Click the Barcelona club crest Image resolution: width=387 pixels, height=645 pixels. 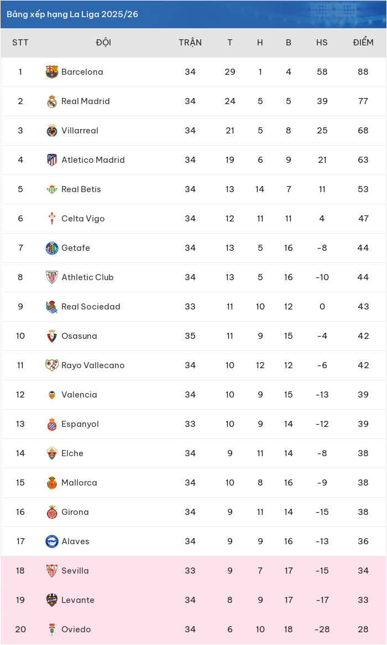52,72
